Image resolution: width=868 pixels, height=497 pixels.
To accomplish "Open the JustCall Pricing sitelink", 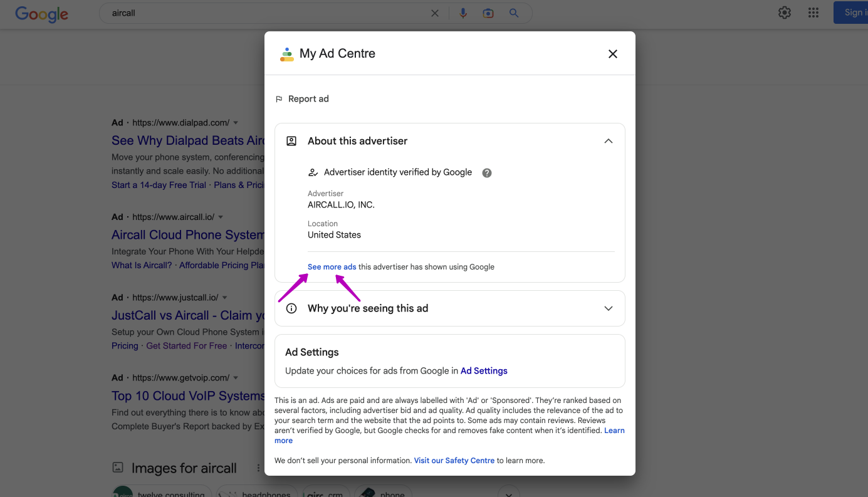I will pyautogui.click(x=125, y=346).
